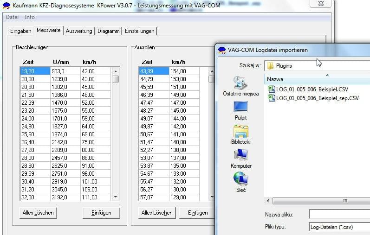Select Beschleunigen cell 1239,0
Screen dimensions: 370x235
coord(65,79)
